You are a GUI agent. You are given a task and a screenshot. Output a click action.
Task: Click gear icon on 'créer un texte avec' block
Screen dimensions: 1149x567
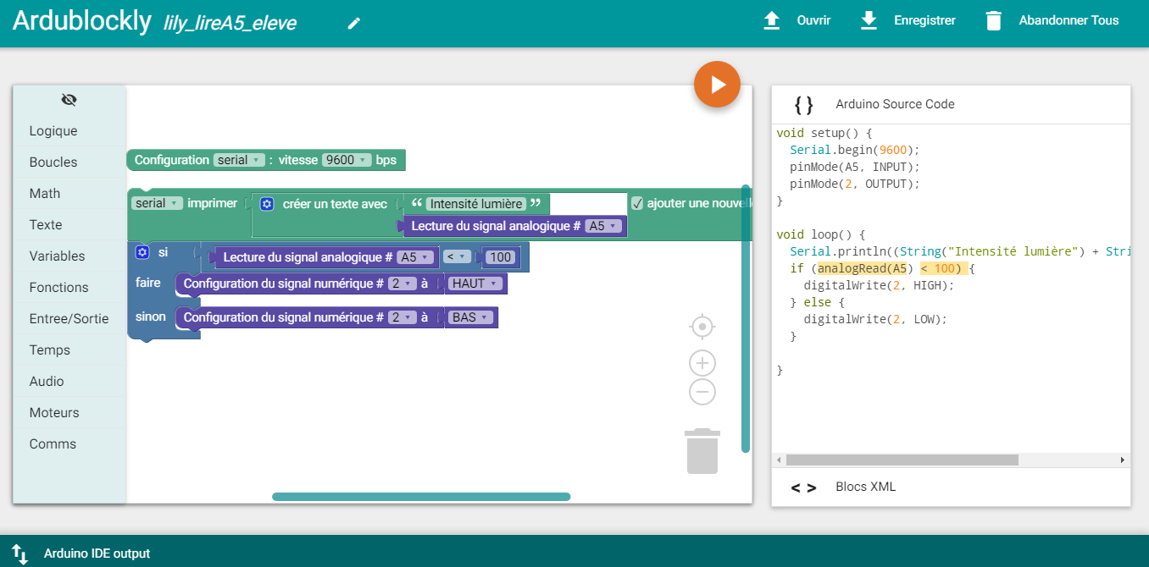pos(267,204)
